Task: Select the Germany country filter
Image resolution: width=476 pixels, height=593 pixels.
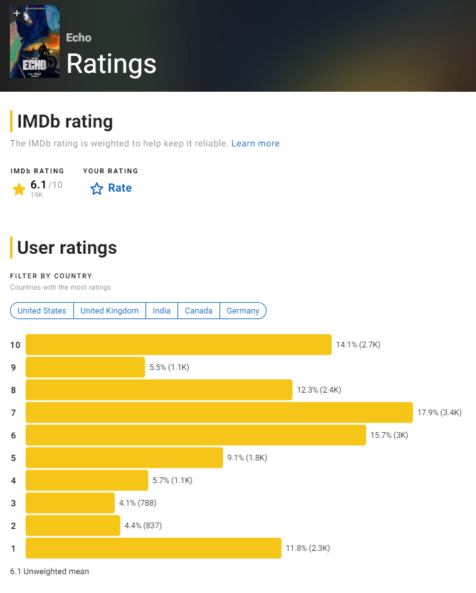Action: pyautogui.click(x=243, y=311)
